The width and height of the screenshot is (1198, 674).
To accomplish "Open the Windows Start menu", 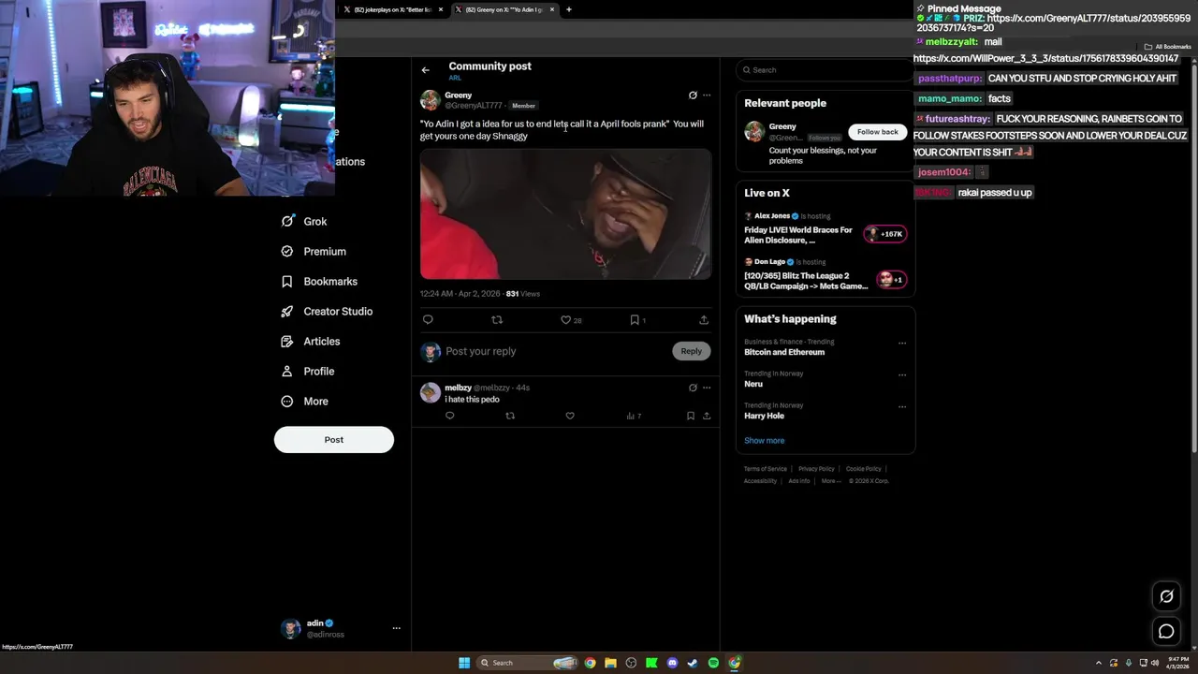I will [464, 663].
